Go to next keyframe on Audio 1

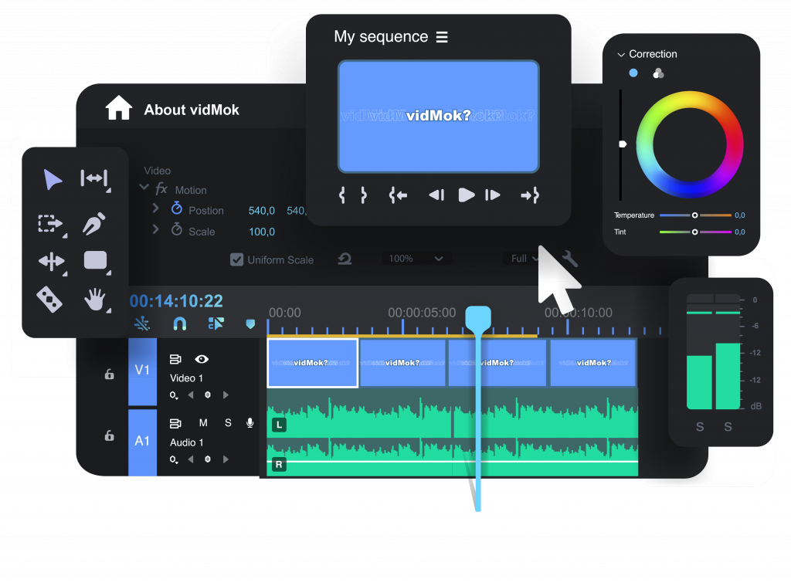tap(226, 459)
